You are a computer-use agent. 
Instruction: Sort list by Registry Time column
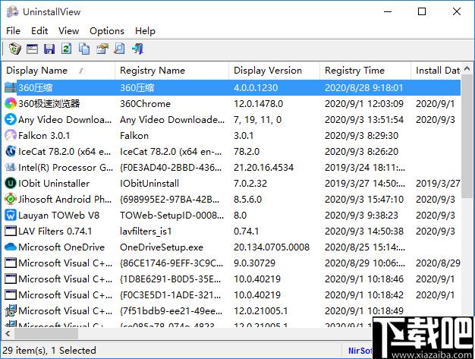pyautogui.click(x=354, y=71)
